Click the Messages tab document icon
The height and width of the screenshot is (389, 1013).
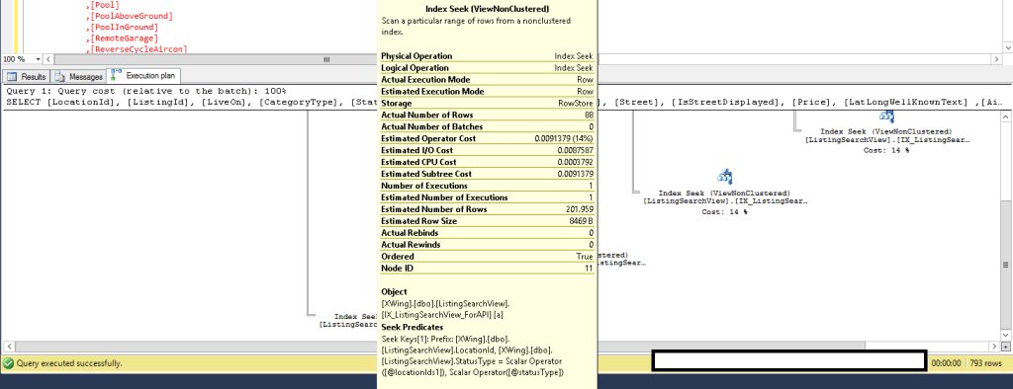pyautogui.click(x=60, y=77)
